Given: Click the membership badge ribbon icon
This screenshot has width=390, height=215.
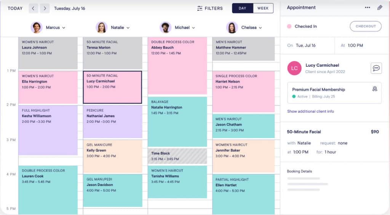Looking at the screenshot, I should (374, 89).
